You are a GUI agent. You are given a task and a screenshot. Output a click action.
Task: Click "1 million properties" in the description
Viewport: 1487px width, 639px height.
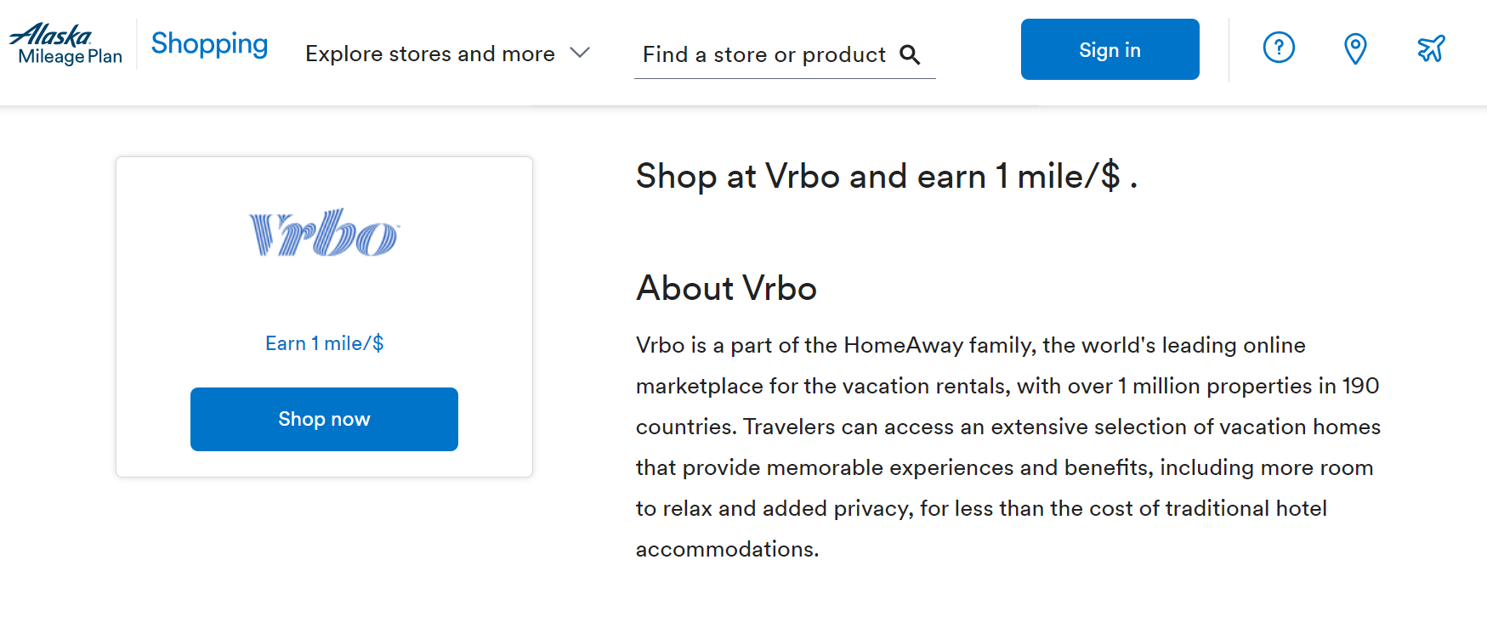pos(1214,386)
